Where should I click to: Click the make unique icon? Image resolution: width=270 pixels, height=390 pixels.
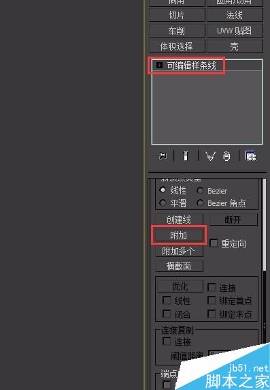(x=210, y=156)
